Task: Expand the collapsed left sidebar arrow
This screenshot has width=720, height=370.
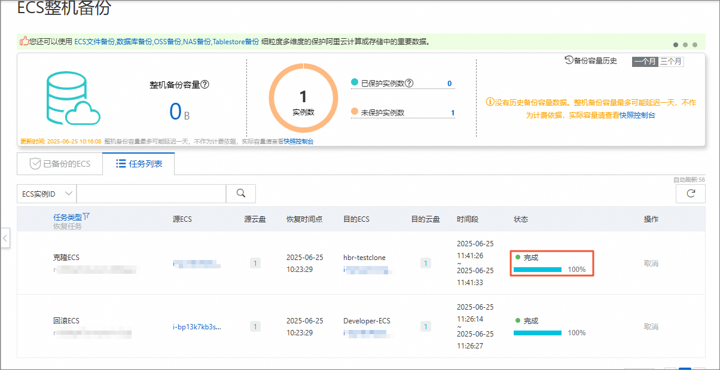Action: coord(5,238)
